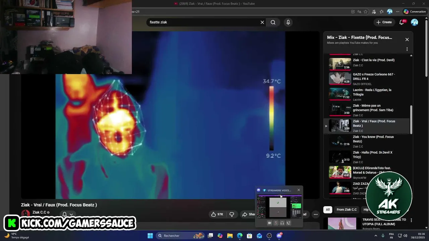This screenshot has height=241, width=429.
Task: Add page to favorites star icon
Action: (366, 11)
